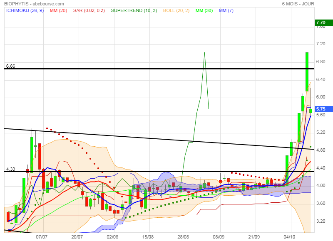This screenshot has width=333, height=241.
Task: Click the 7.20 value on the price axis
Action: [321, 44]
